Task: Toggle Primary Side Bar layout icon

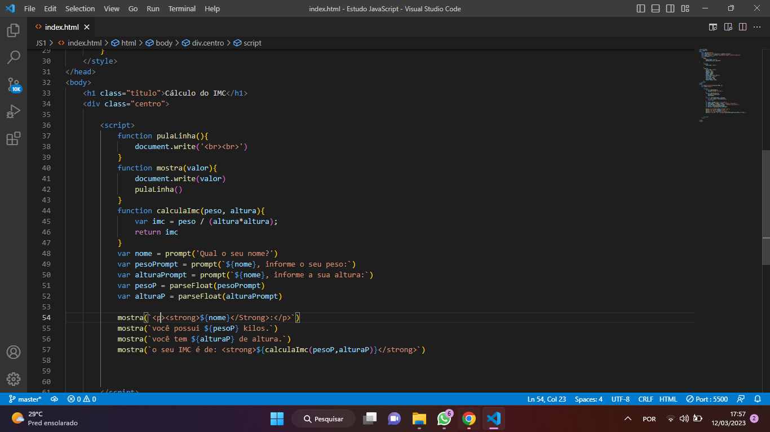Action: [641, 8]
